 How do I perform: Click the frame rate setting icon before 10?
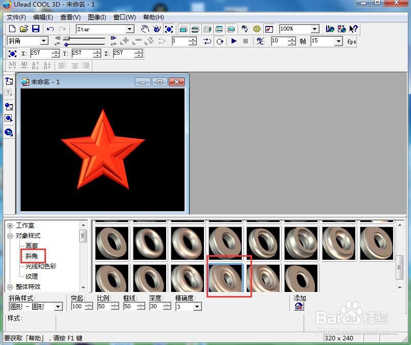point(261,41)
